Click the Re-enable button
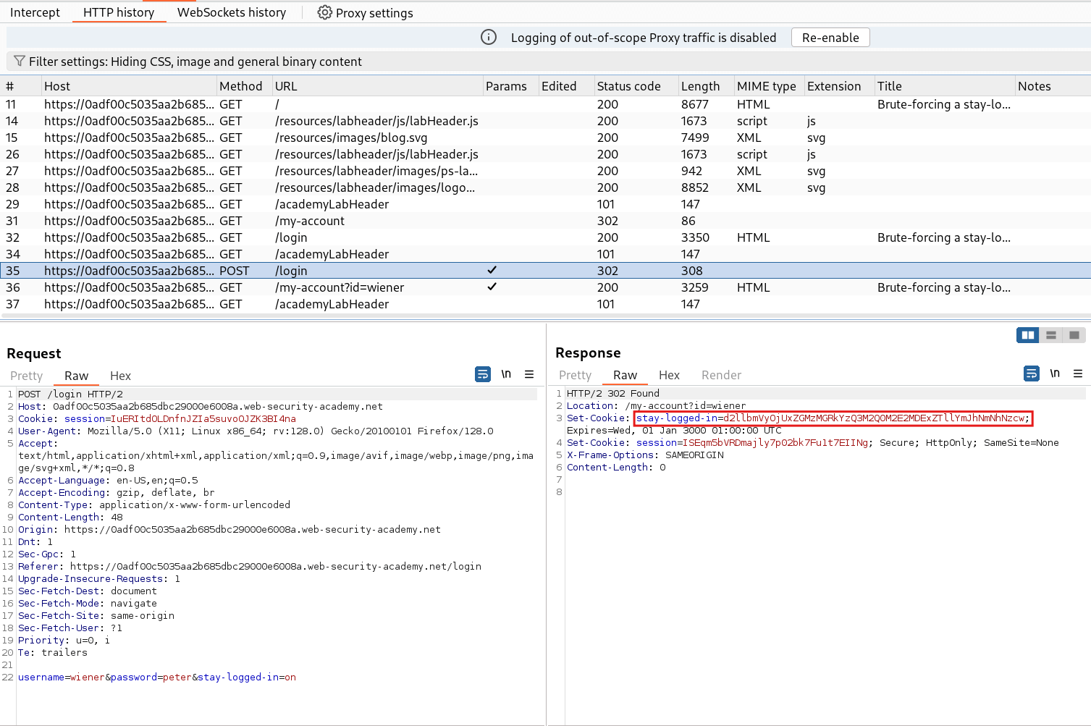The width and height of the screenshot is (1091, 726). coord(830,37)
